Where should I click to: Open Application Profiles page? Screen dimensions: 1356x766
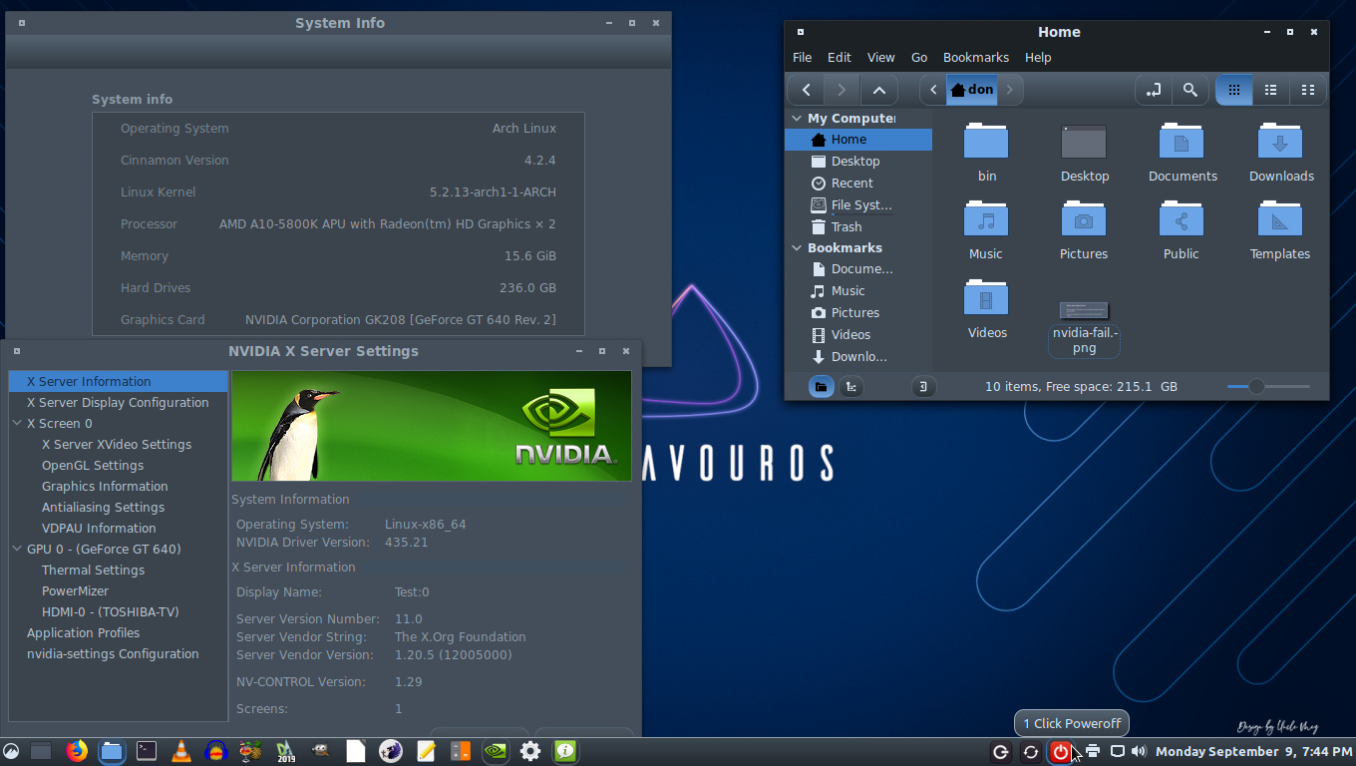pyautogui.click(x=83, y=633)
